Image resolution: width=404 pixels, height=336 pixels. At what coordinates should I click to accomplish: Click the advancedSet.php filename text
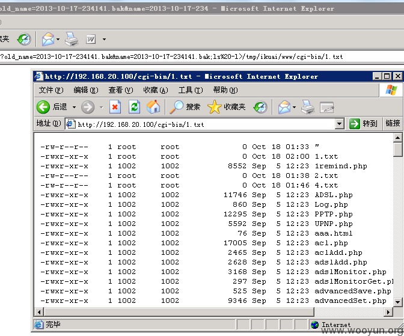pos(350,301)
